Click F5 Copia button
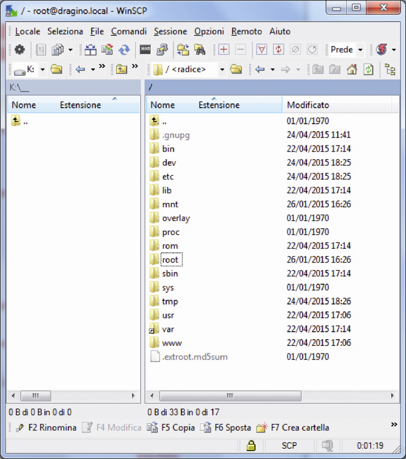Image resolution: width=406 pixels, height=459 pixels. pos(171,428)
